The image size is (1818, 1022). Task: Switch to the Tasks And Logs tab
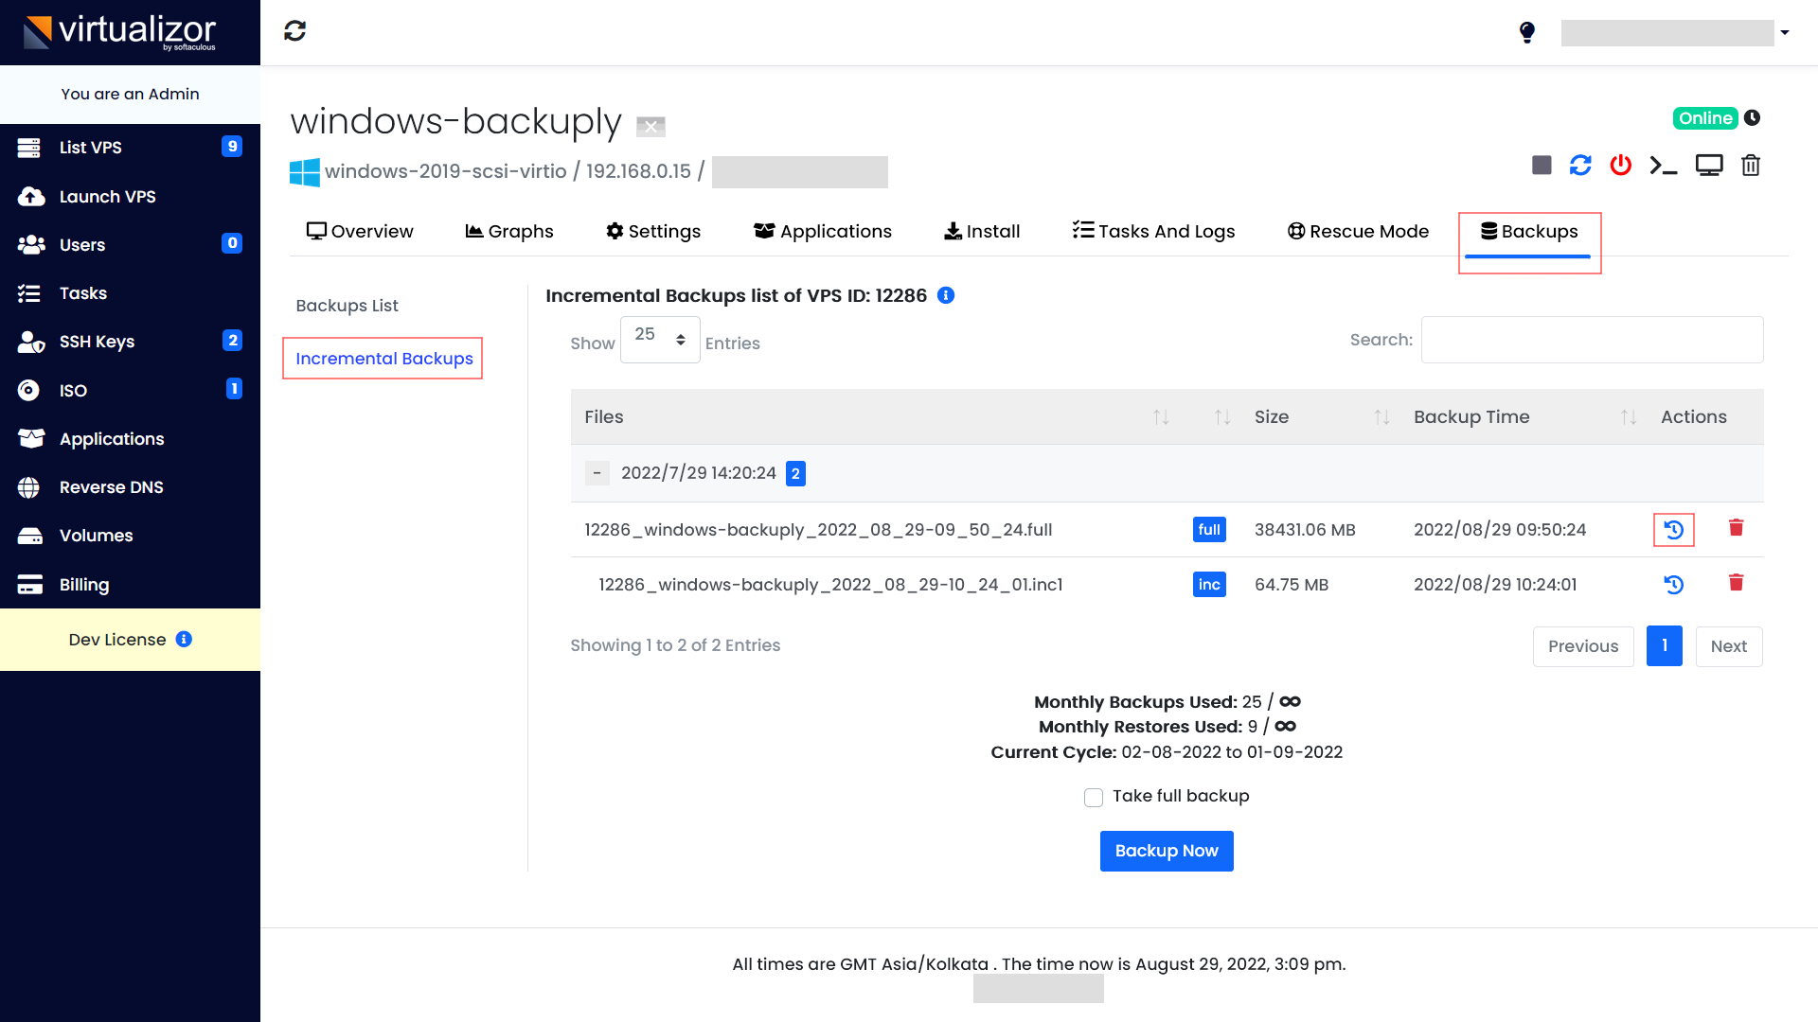tap(1152, 231)
